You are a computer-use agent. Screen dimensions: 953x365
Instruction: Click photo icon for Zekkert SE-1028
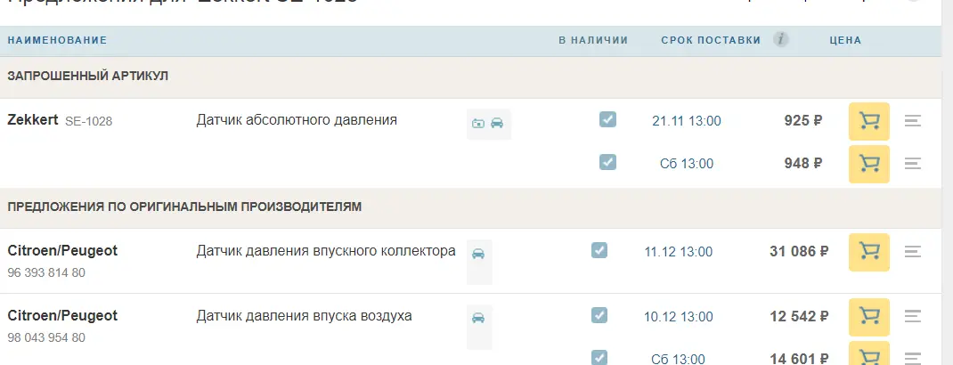[478, 123]
